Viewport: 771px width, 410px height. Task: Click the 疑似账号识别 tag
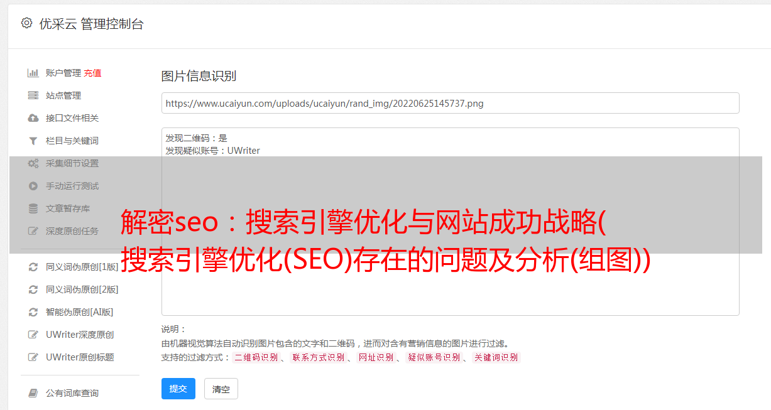click(x=434, y=357)
